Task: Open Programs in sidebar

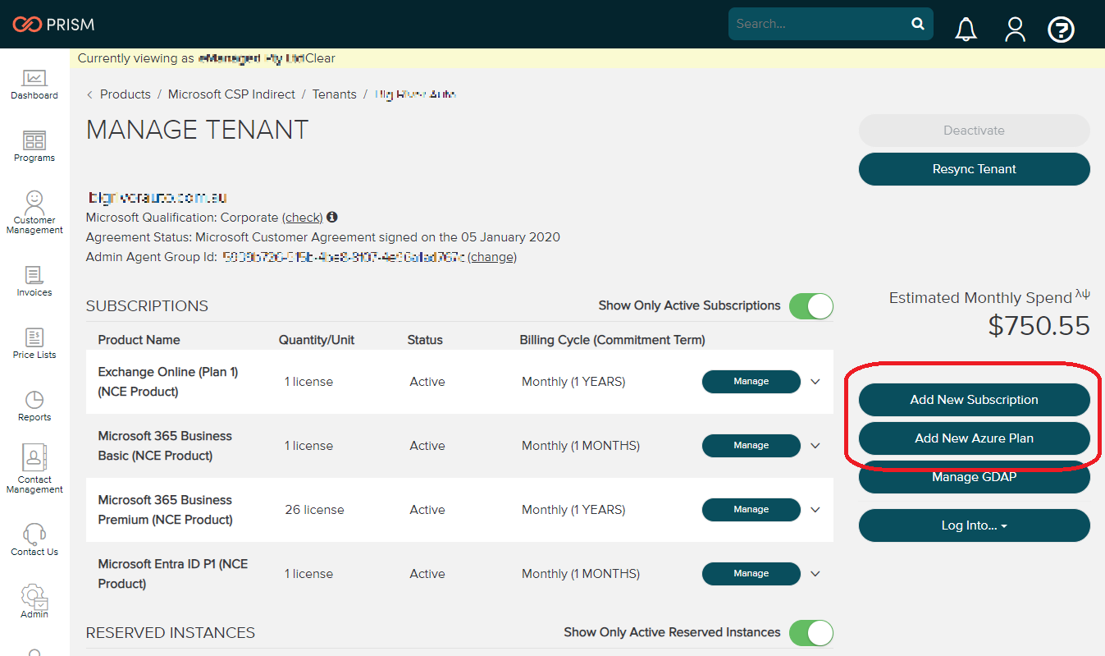Action: (34, 147)
